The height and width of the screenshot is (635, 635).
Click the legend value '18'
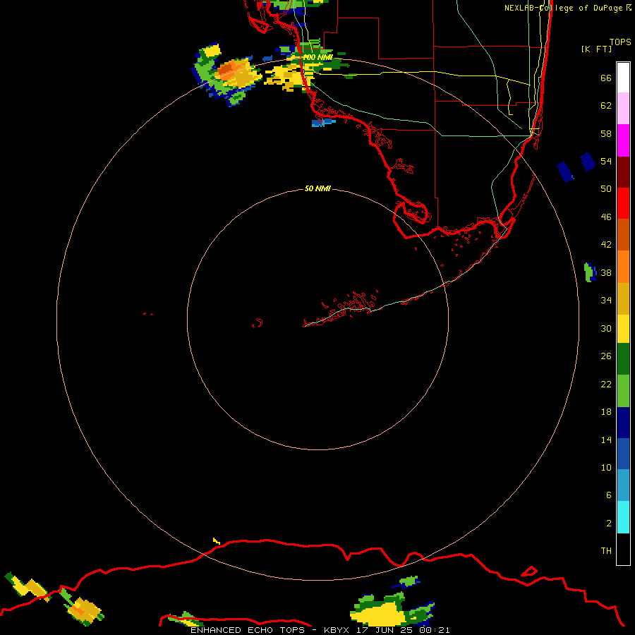(606, 412)
